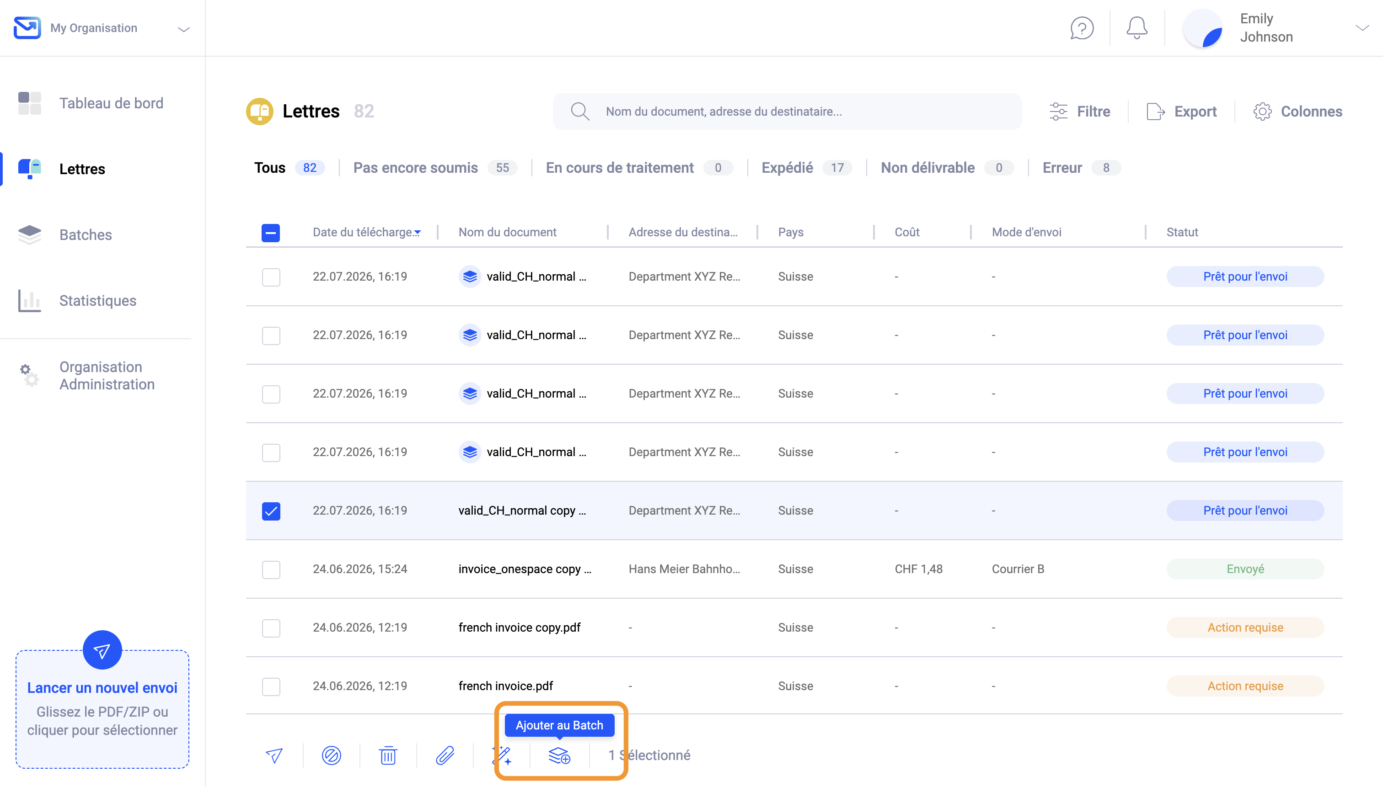Click the cancel circle-slash icon in toolbar
This screenshot has width=1383, height=787.
click(332, 755)
